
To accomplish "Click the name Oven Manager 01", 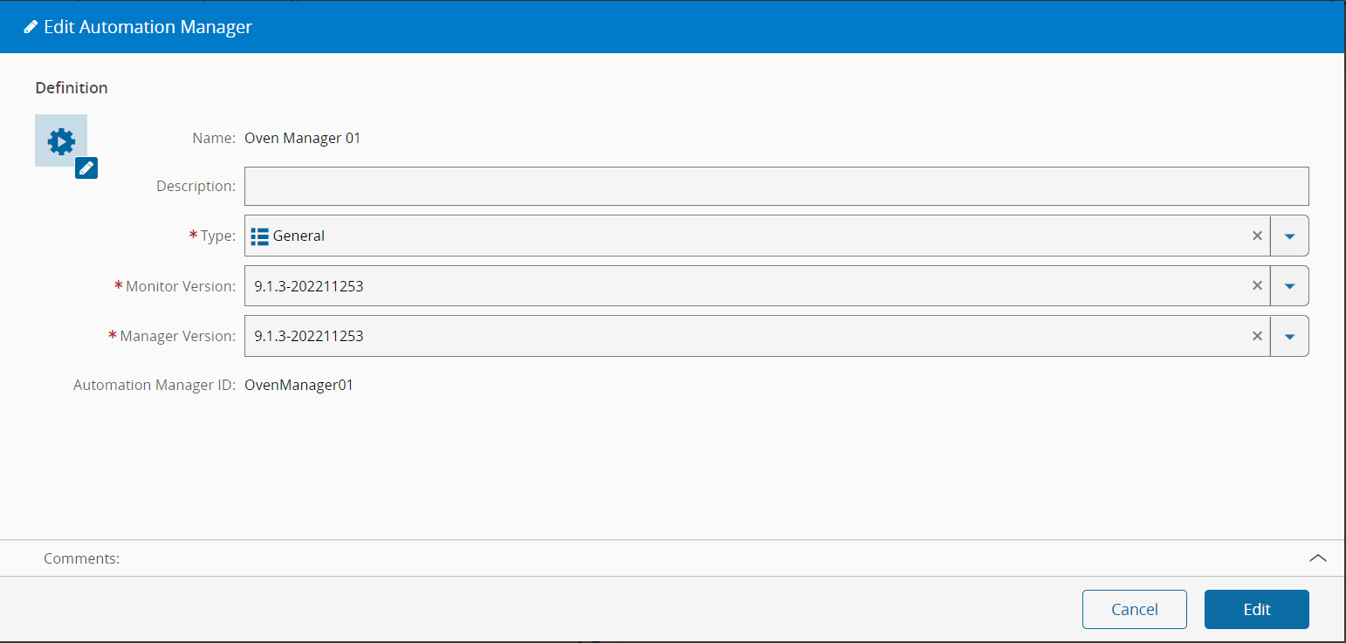I will [x=302, y=138].
